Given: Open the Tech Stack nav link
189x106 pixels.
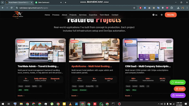Looking at the screenshot, I should tap(104, 15).
